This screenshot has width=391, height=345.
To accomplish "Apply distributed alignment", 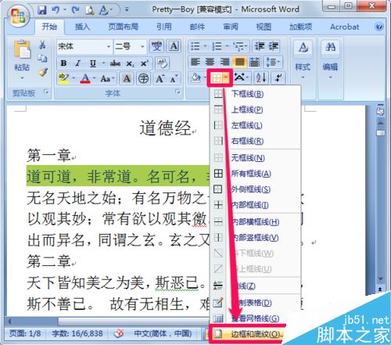I will coord(254,62).
